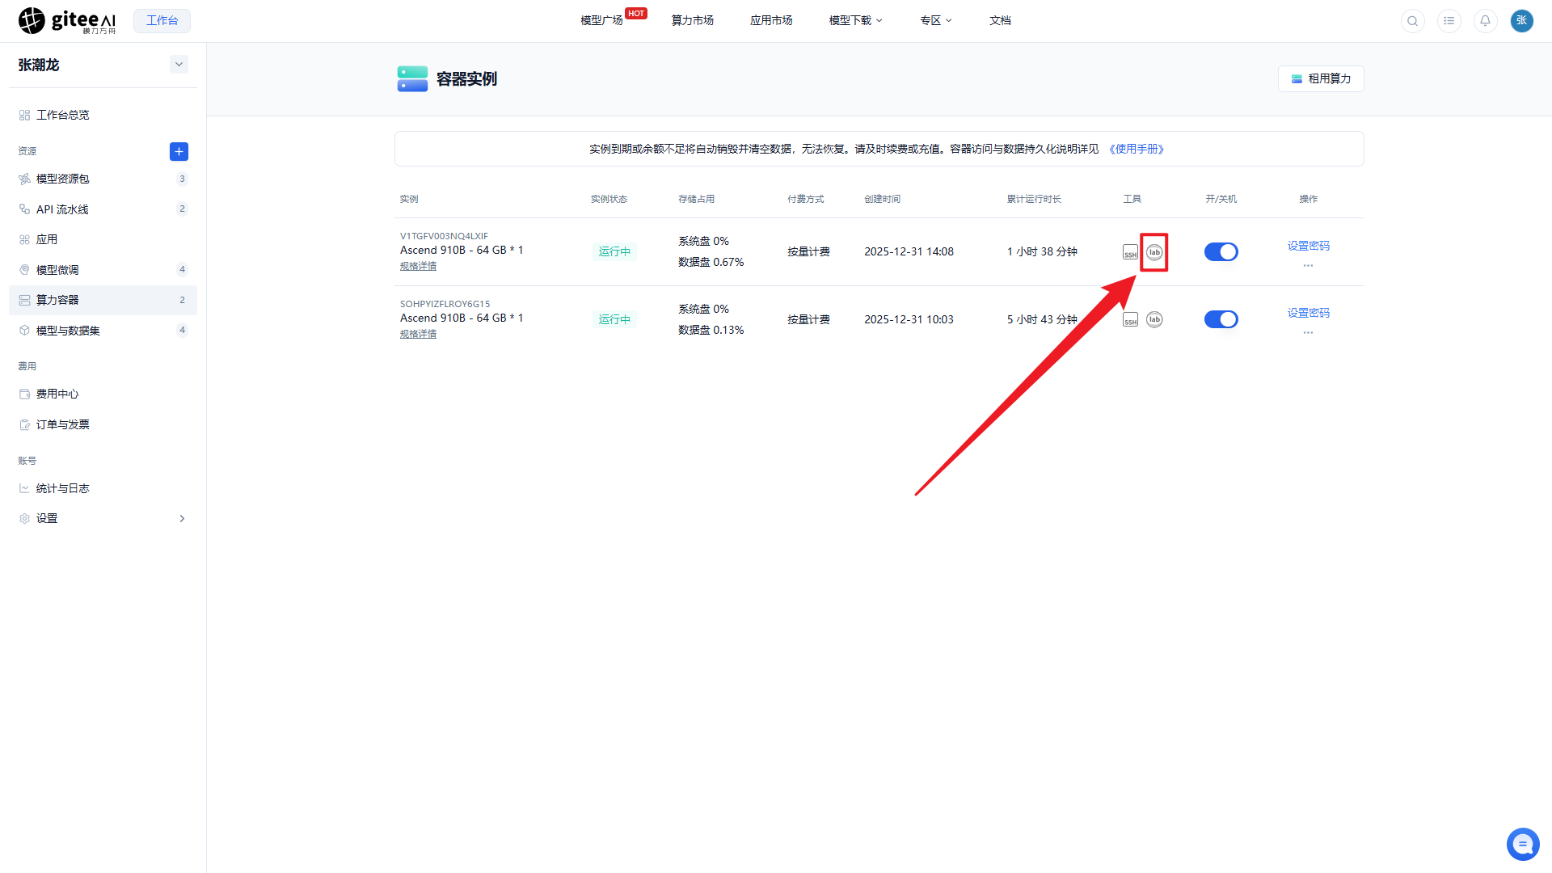Open SSH tool for first instance
The image size is (1552, 873).
[1130, 252]
